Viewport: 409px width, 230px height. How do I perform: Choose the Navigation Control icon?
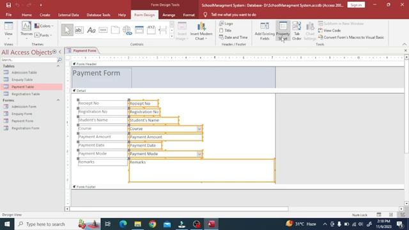click(x=139, y=30)
